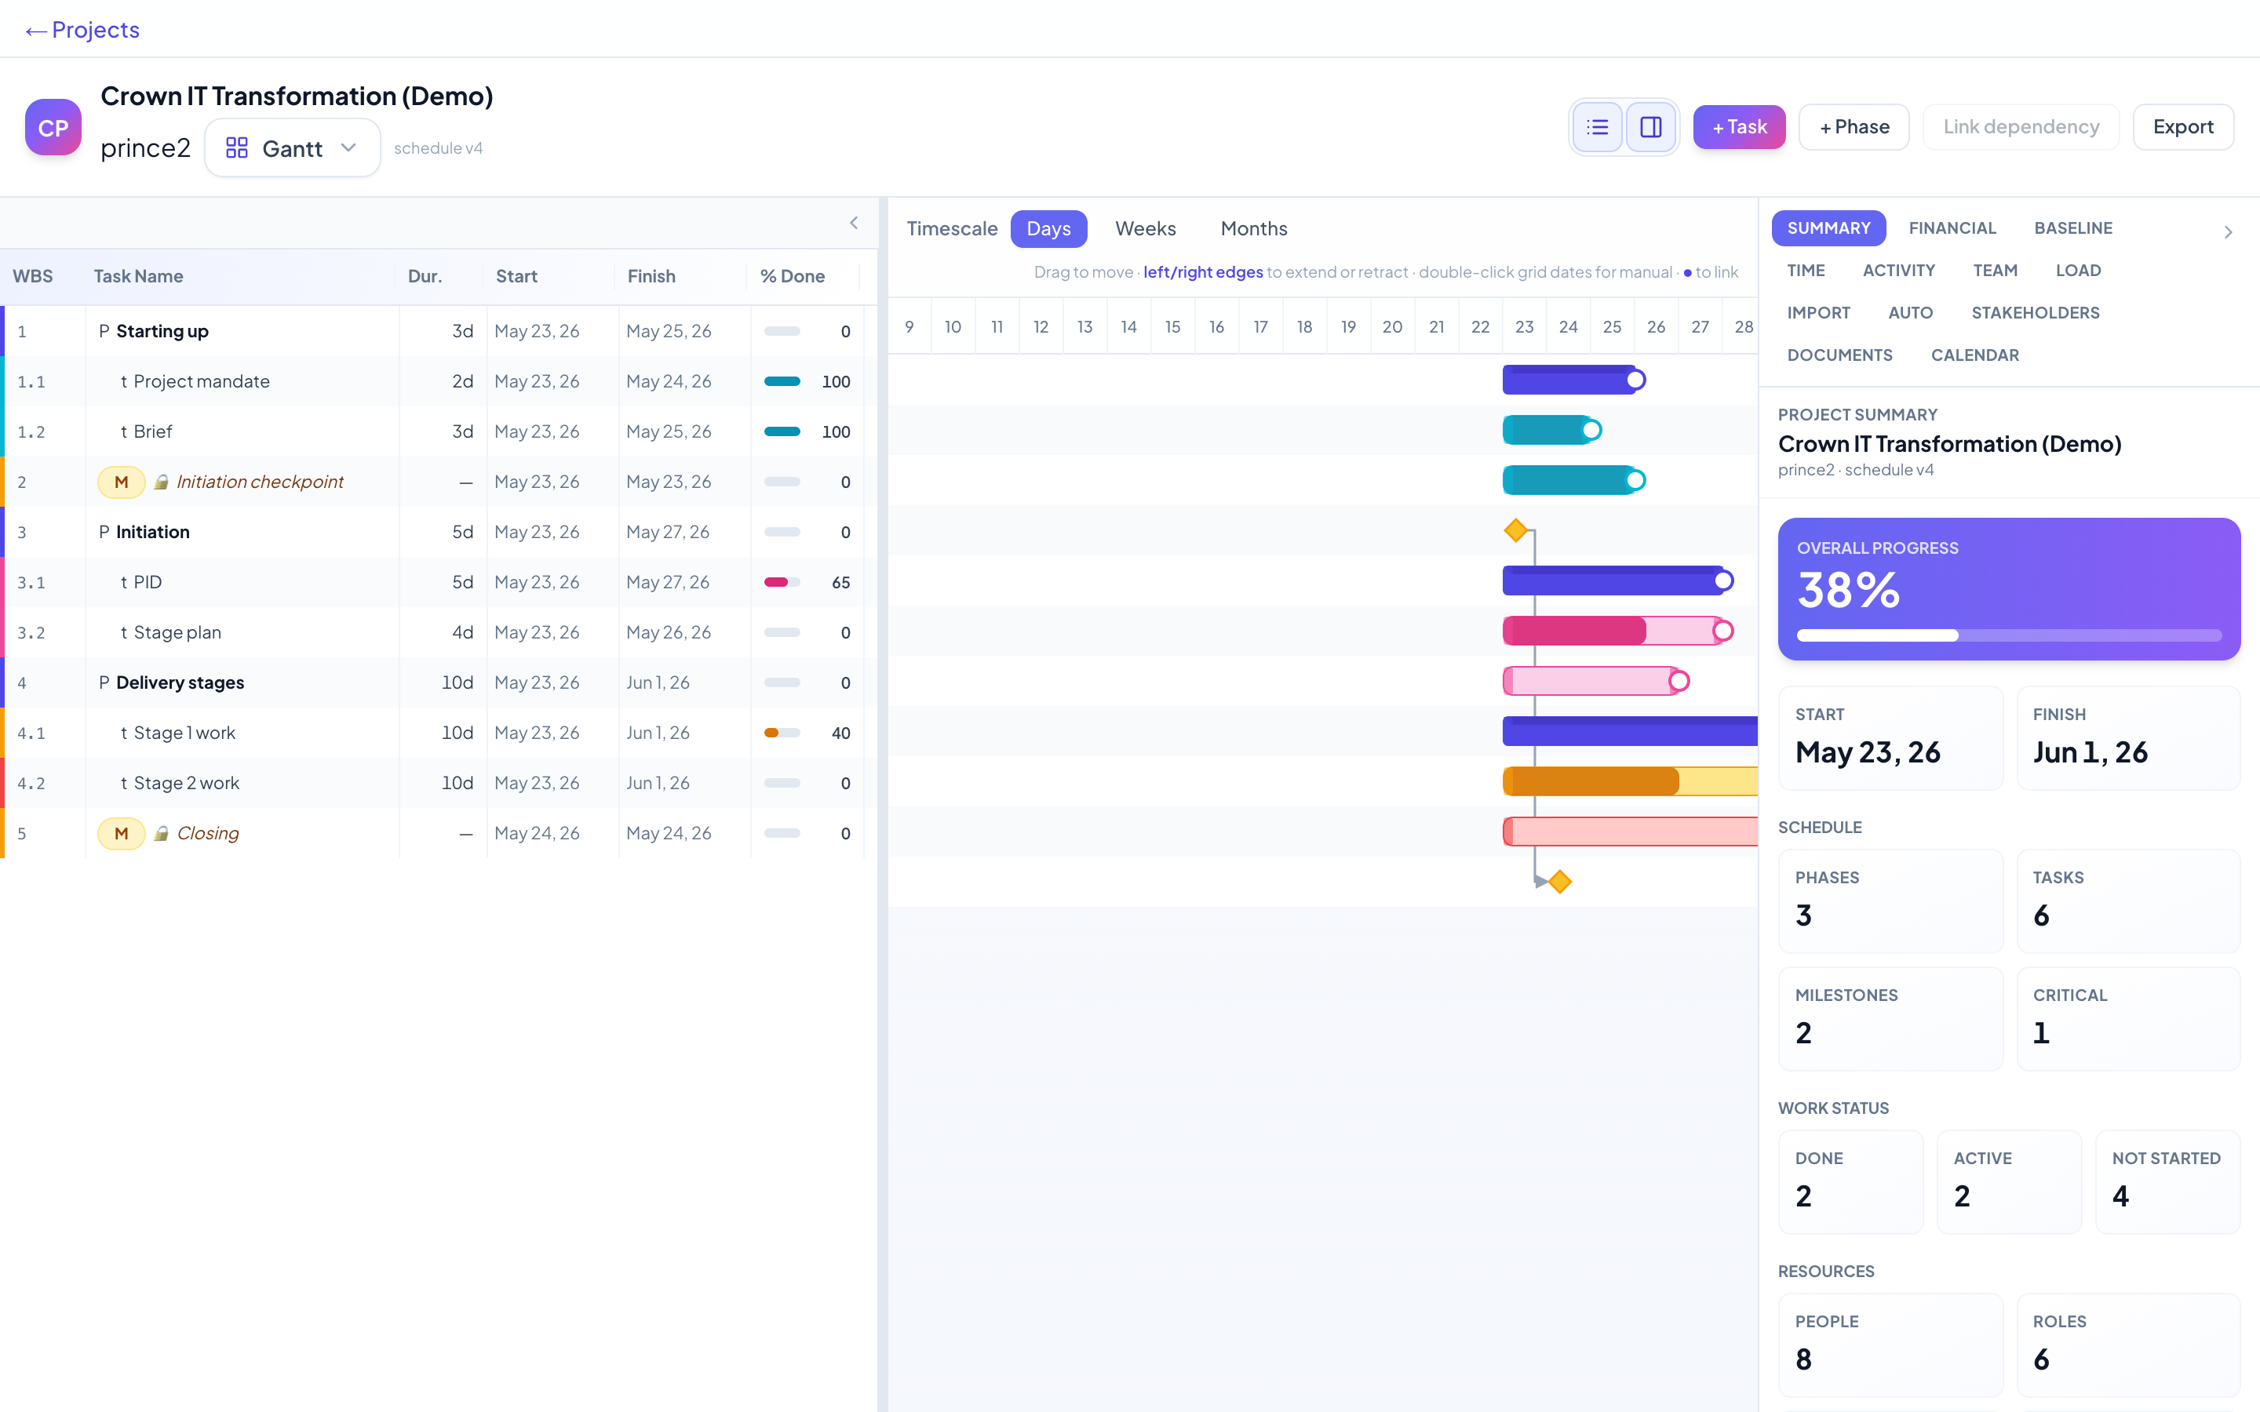Open the Gantt view dropdown
2260x1412 pixels.
[292, 147]
